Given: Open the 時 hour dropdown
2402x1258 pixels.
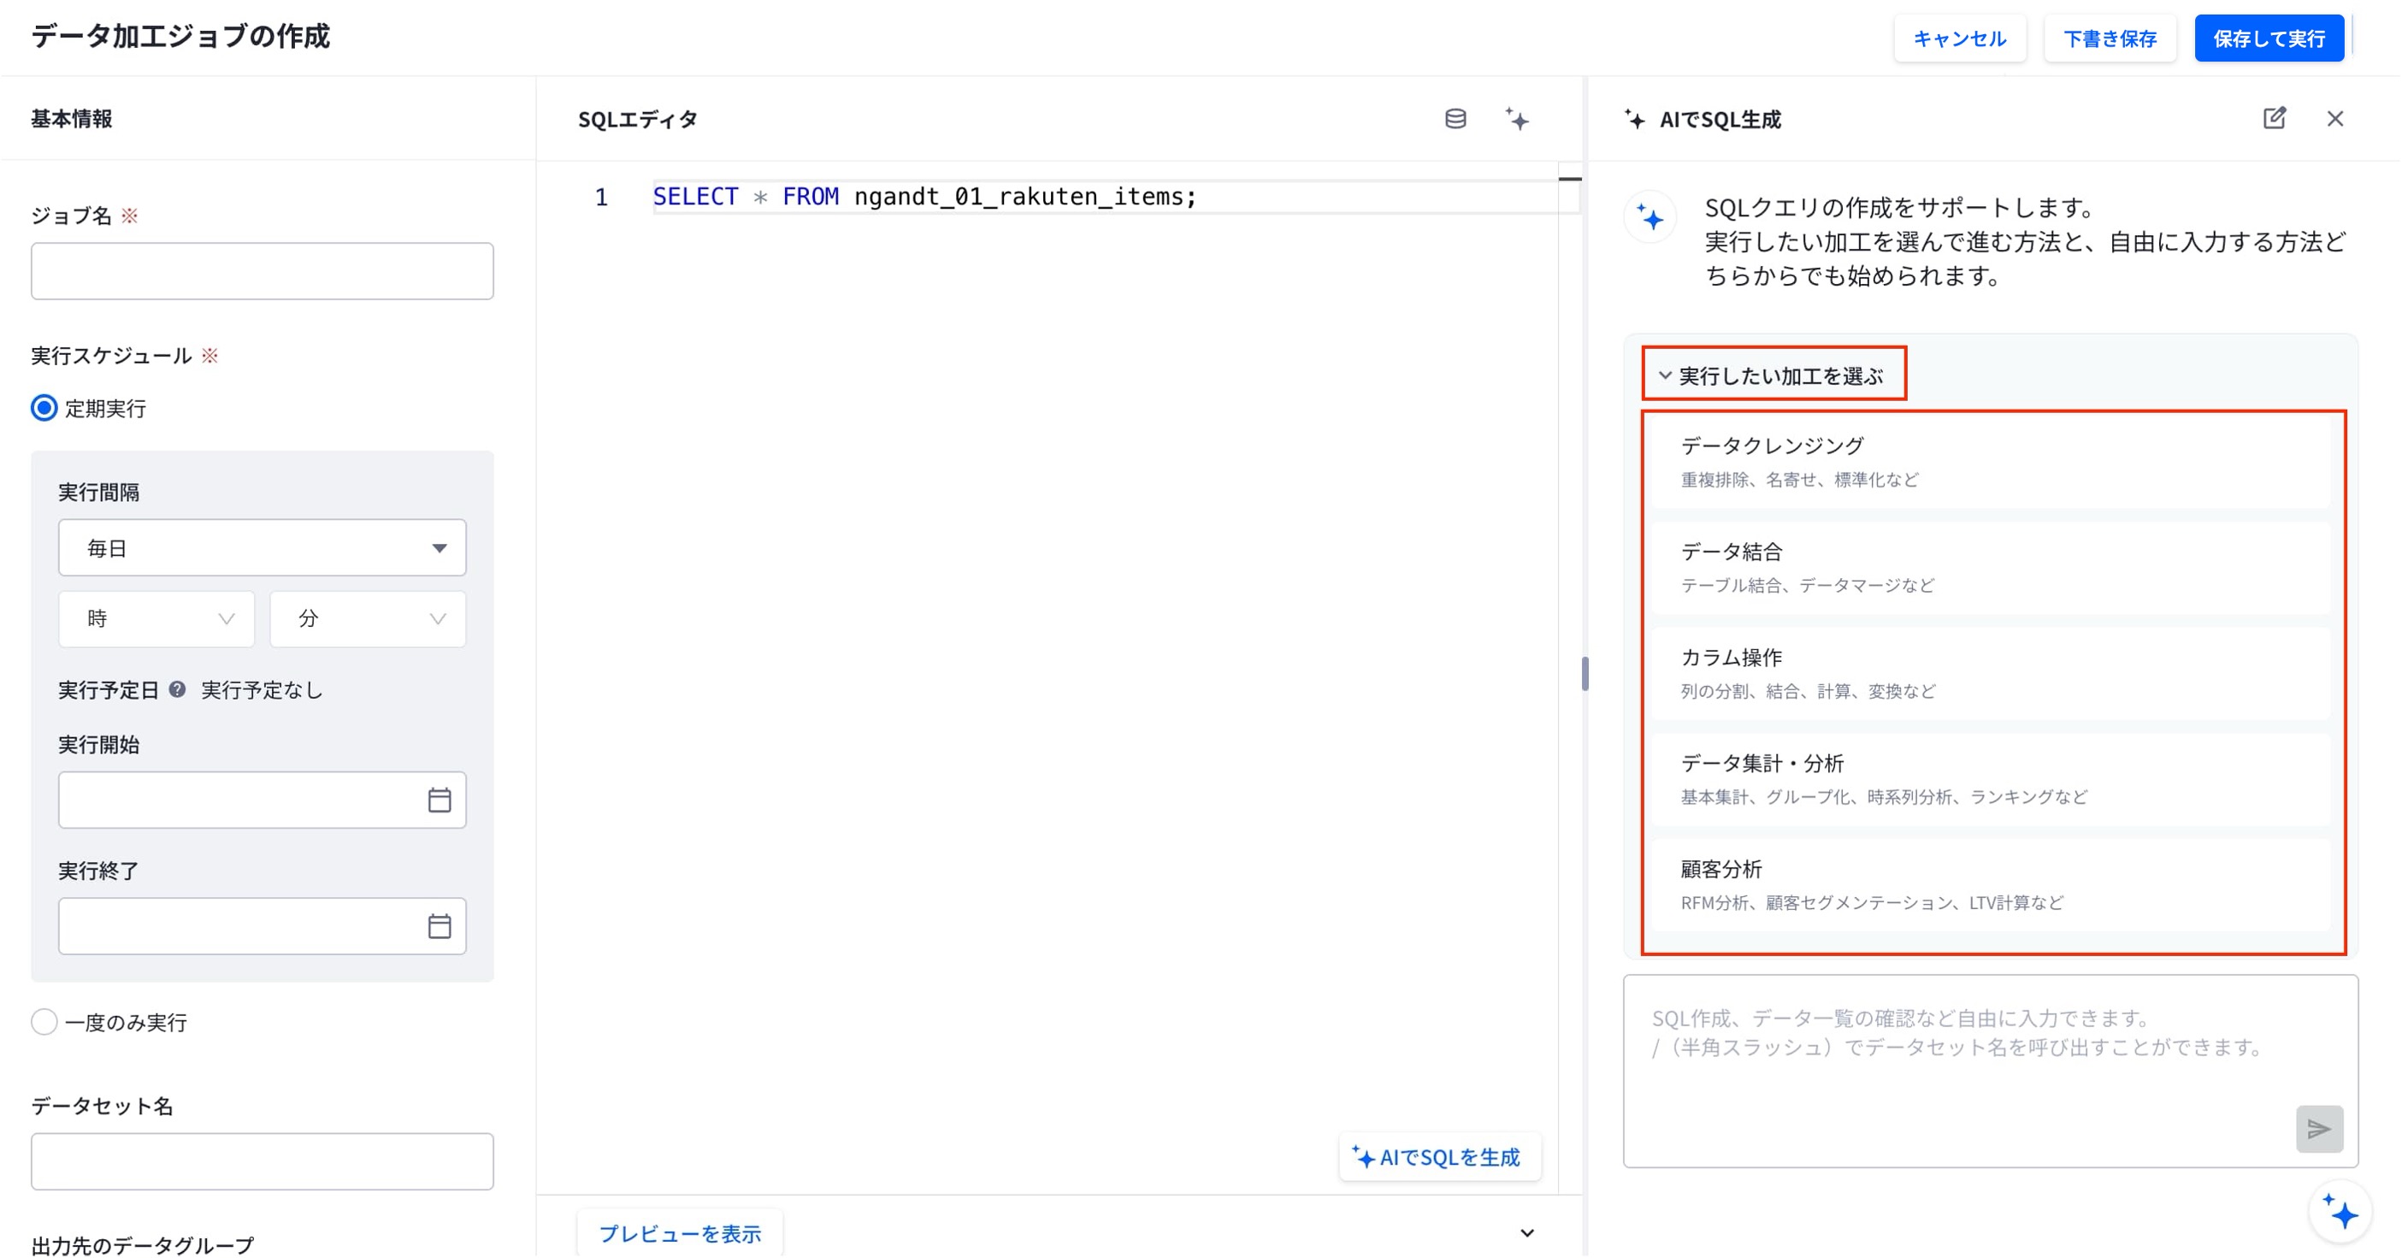Looking at the screenshot, I should (156, 618).
